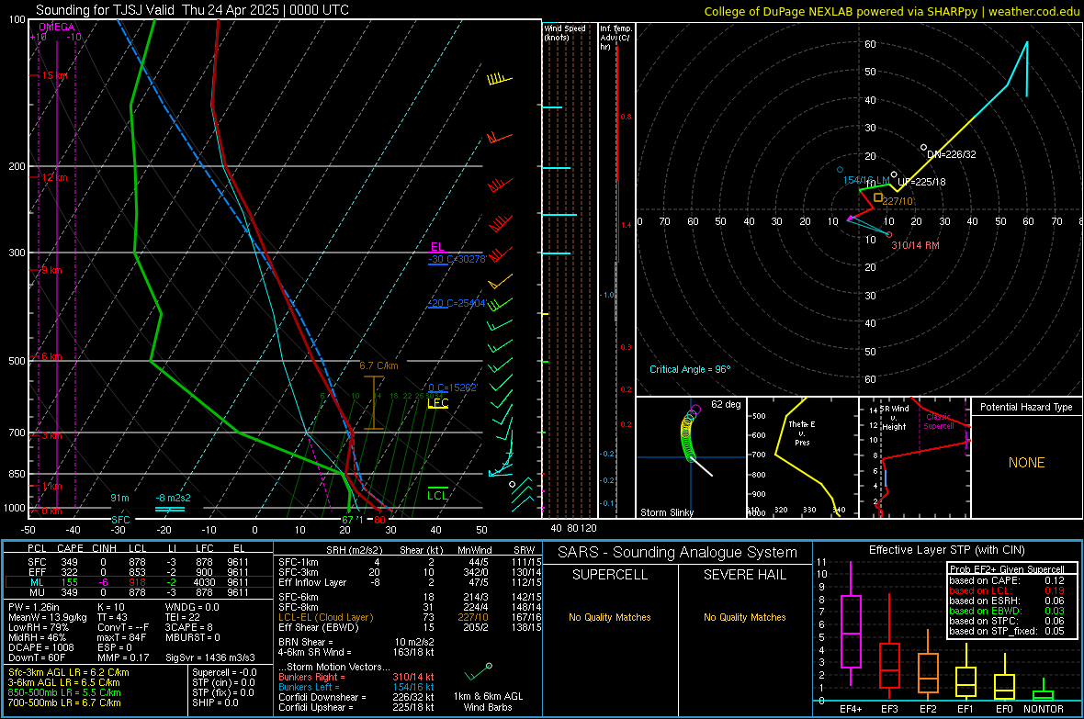Click the College of DuPage NEXLAB credit text
The height and width of the screenshot is (719, 1084).
point(891,11)
